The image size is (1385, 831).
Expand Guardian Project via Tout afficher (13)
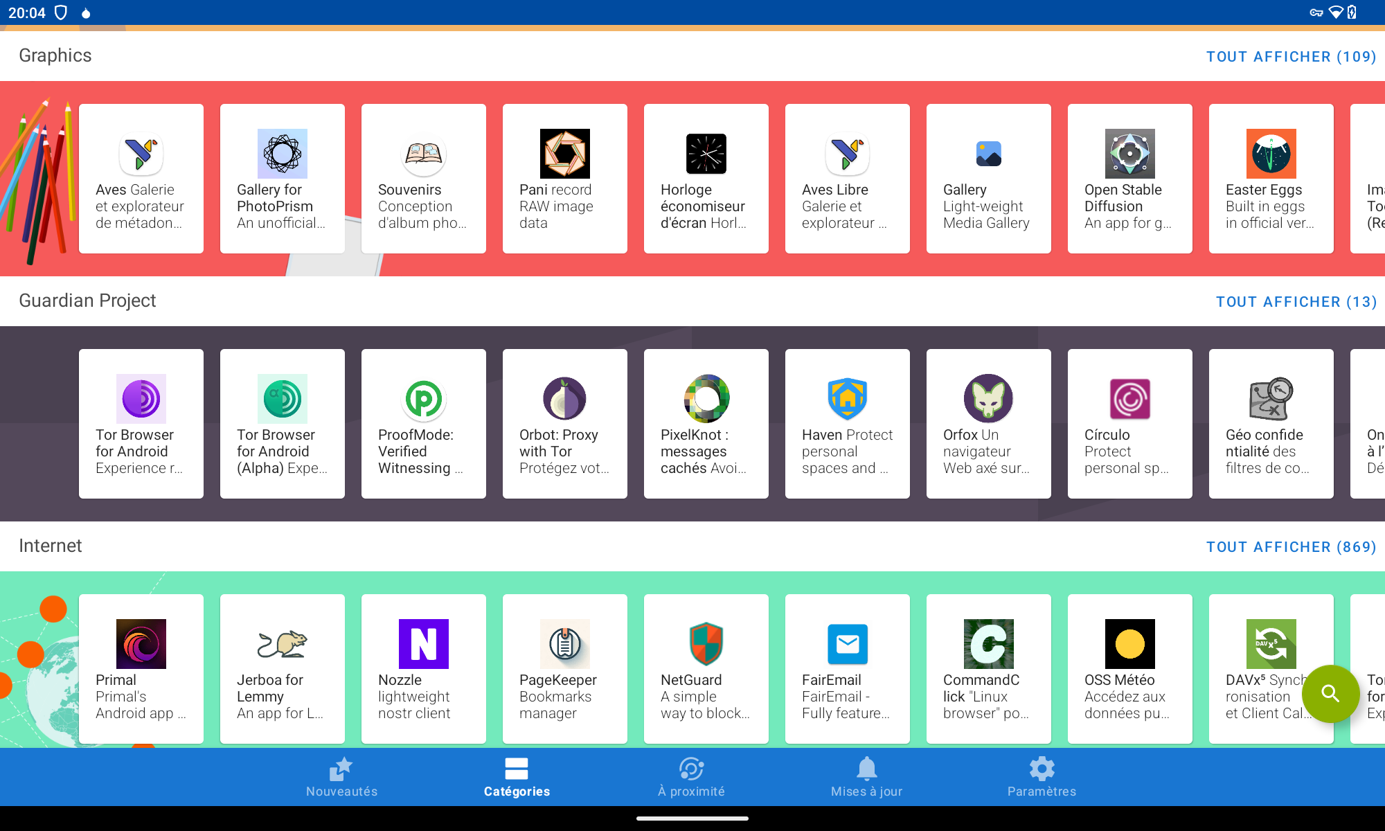(x=1296, y=302)
